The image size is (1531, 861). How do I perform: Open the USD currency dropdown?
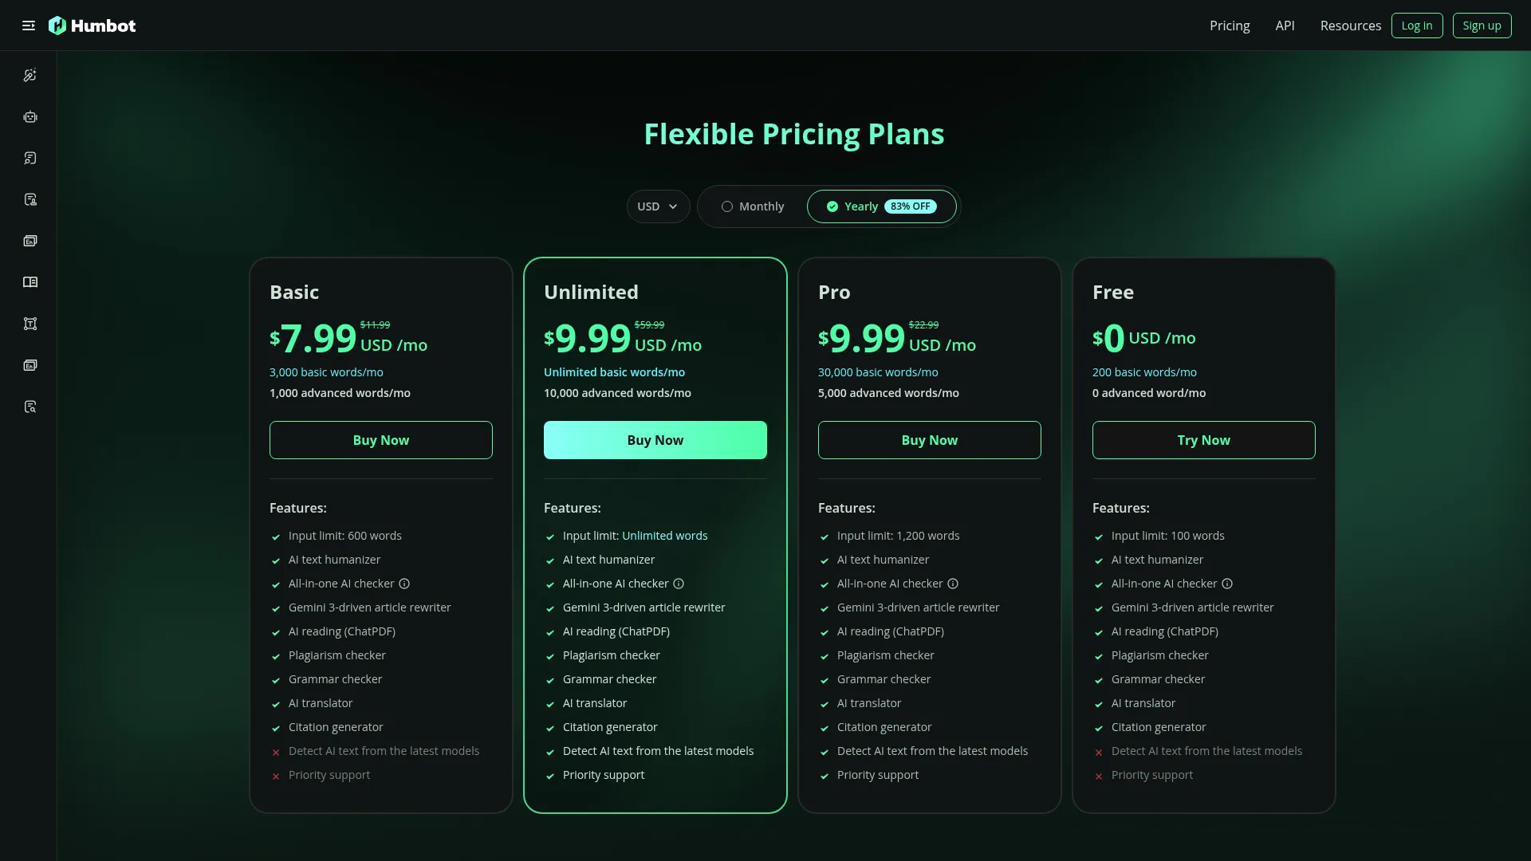pyautogui.click(x=658, y=206)
